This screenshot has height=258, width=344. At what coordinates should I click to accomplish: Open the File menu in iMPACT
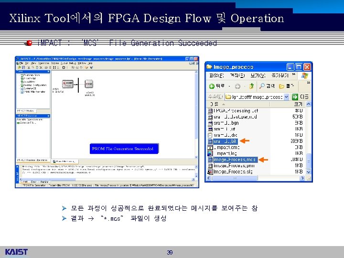coord(21,63)
